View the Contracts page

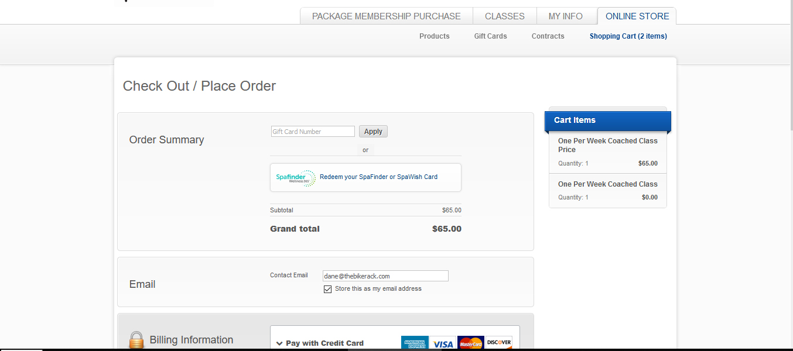548,36
